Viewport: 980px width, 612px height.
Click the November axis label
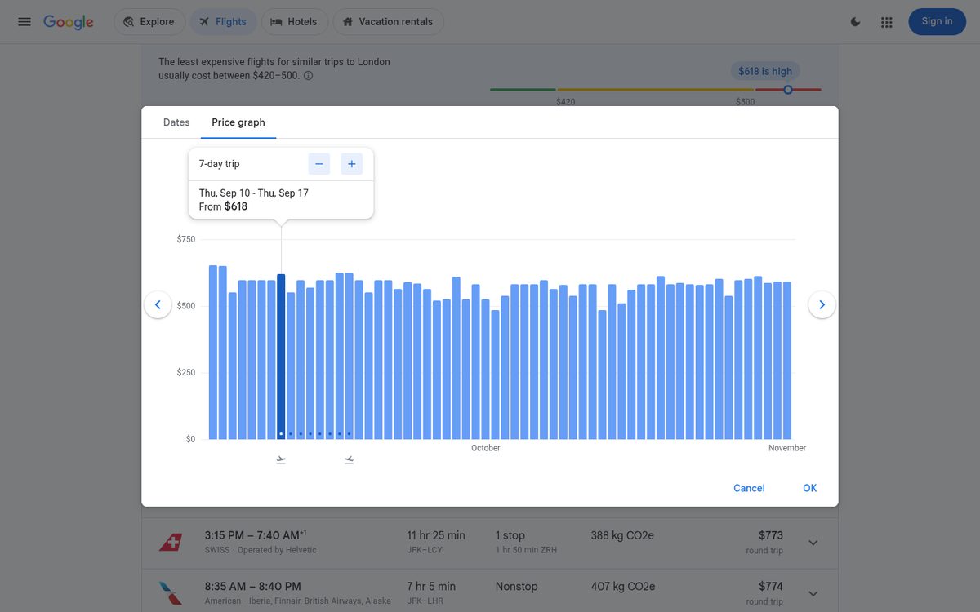(x=787, y=448)
